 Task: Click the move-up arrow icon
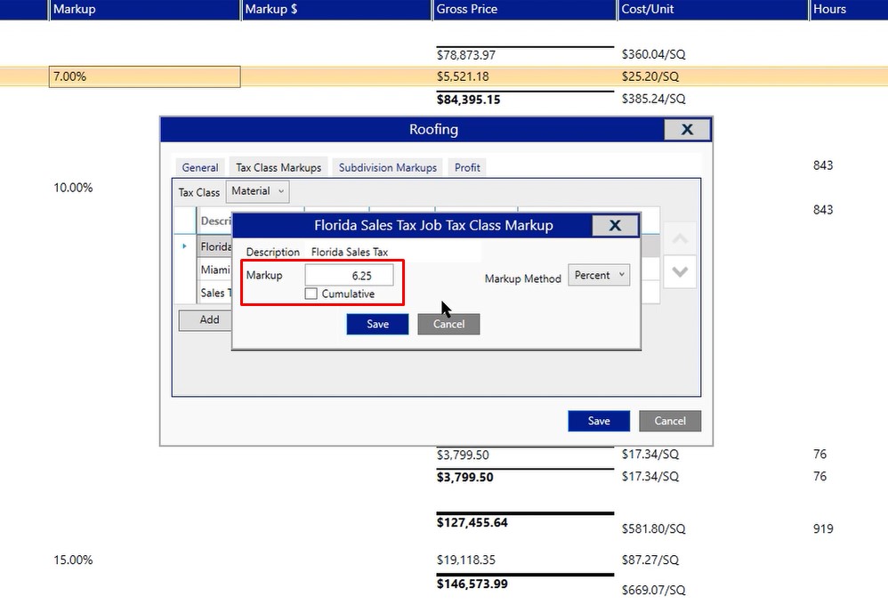[x=680, y=240]
